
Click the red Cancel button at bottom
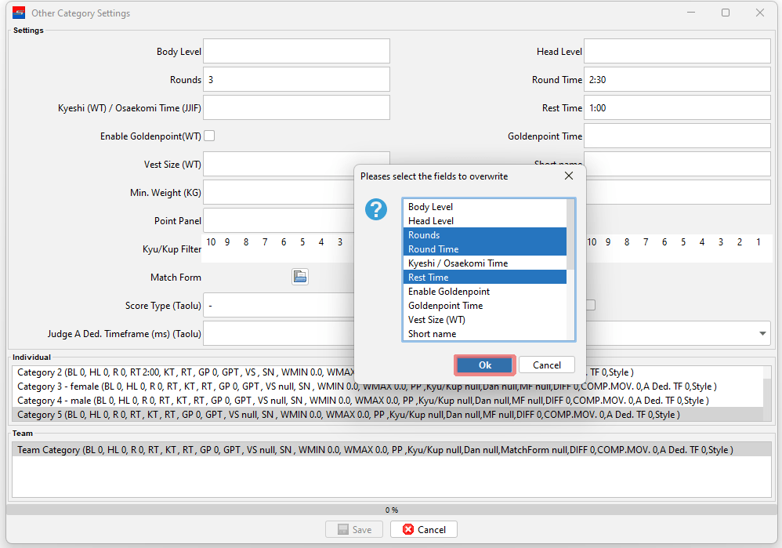click(423, 529)
